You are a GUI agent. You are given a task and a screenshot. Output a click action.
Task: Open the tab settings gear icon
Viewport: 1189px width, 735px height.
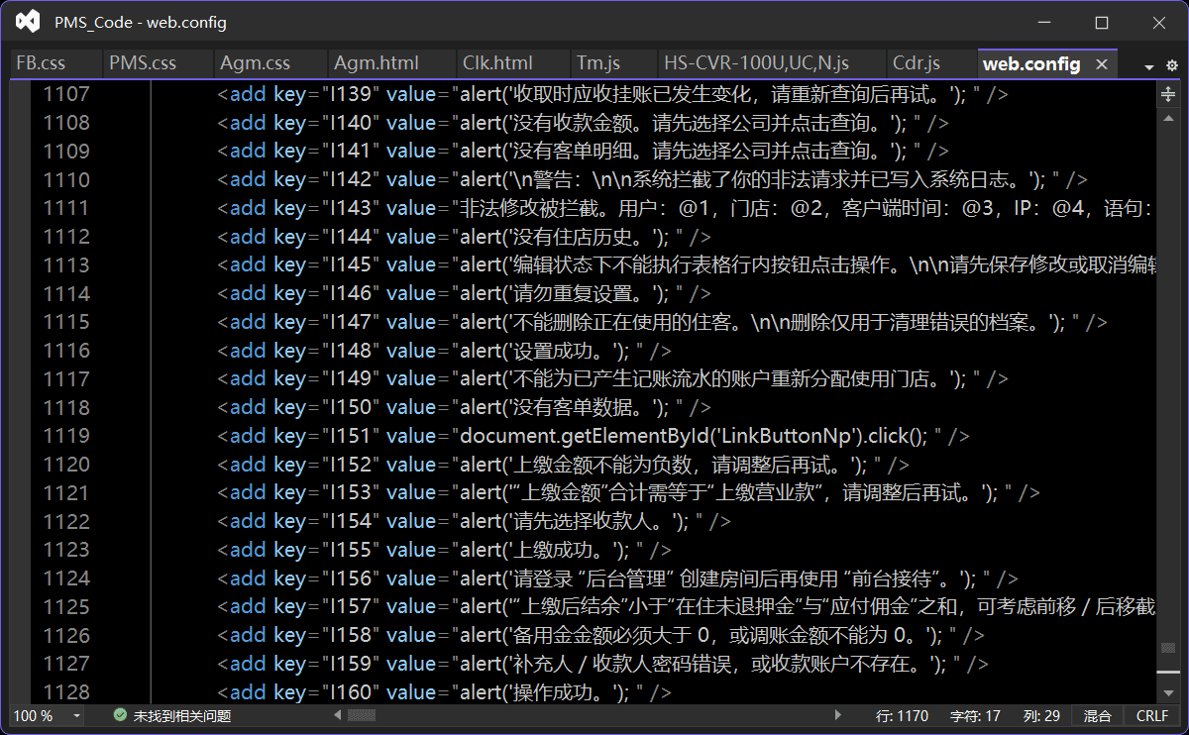(x=1172, y=65)
